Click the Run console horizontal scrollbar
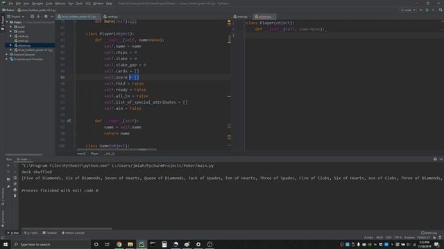This screenshot has height=249, width=444. point(67,229)
